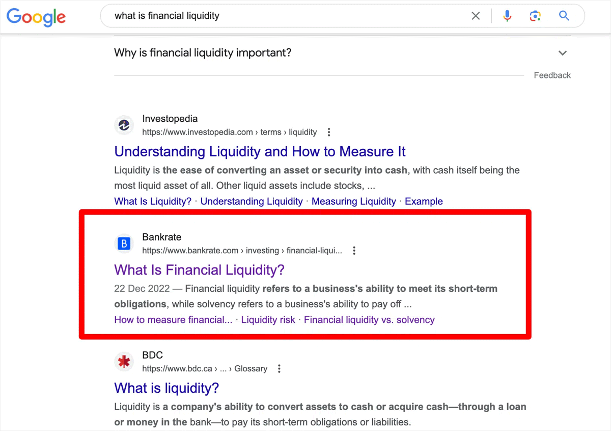Image resolution: width=611 pixels, height=431 pixels.
Task: Start voice search with microphone icon
Action: pos(507,16)
